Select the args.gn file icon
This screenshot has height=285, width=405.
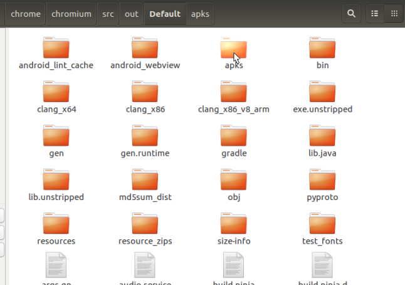pos(56,265)
